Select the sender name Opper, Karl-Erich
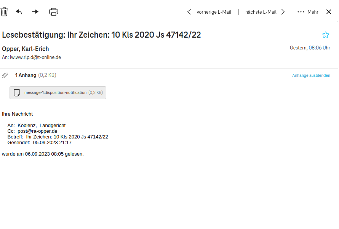The height and width of the screenshot is (229, 339). tap(26, 49)
